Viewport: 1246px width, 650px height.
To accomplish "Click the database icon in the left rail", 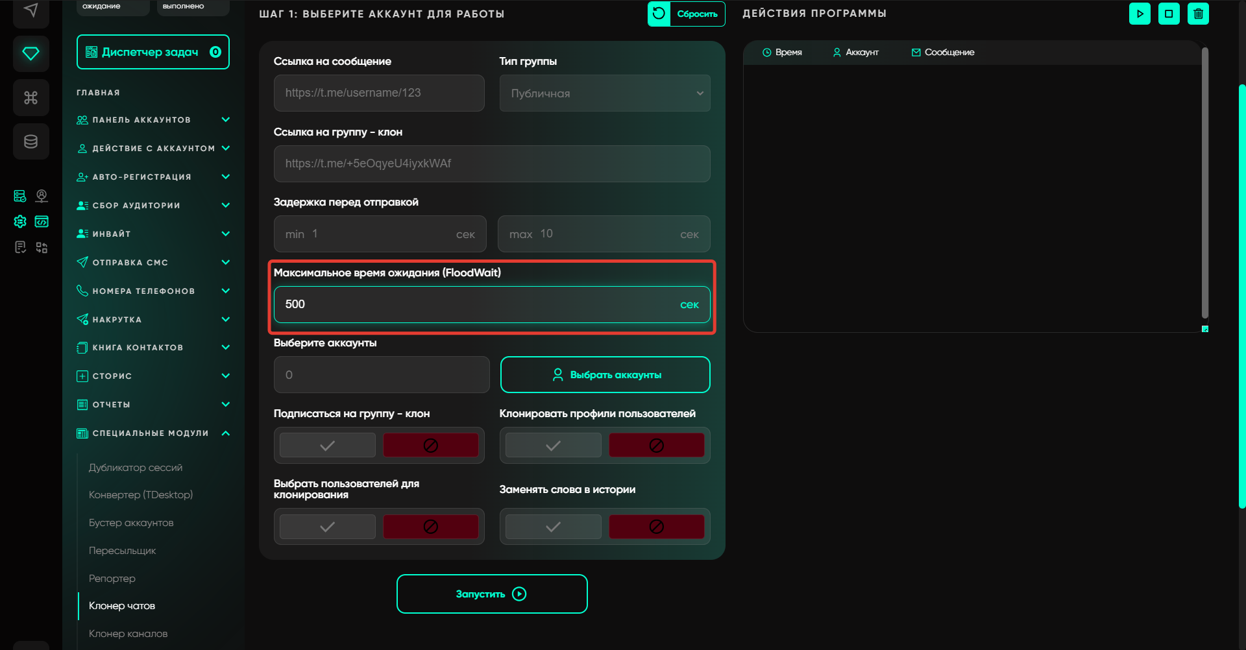I will pyautogui.click(x=31, y=141).
